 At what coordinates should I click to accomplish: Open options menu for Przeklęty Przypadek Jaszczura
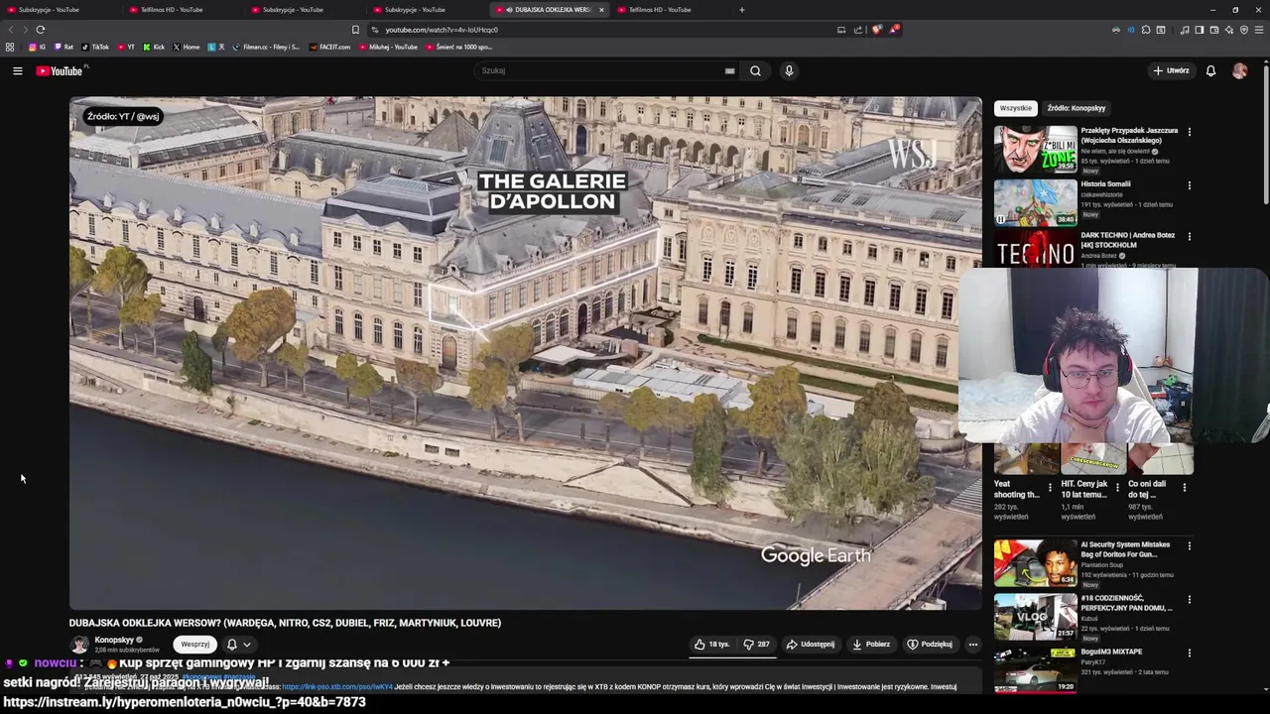coord(1189,132)
